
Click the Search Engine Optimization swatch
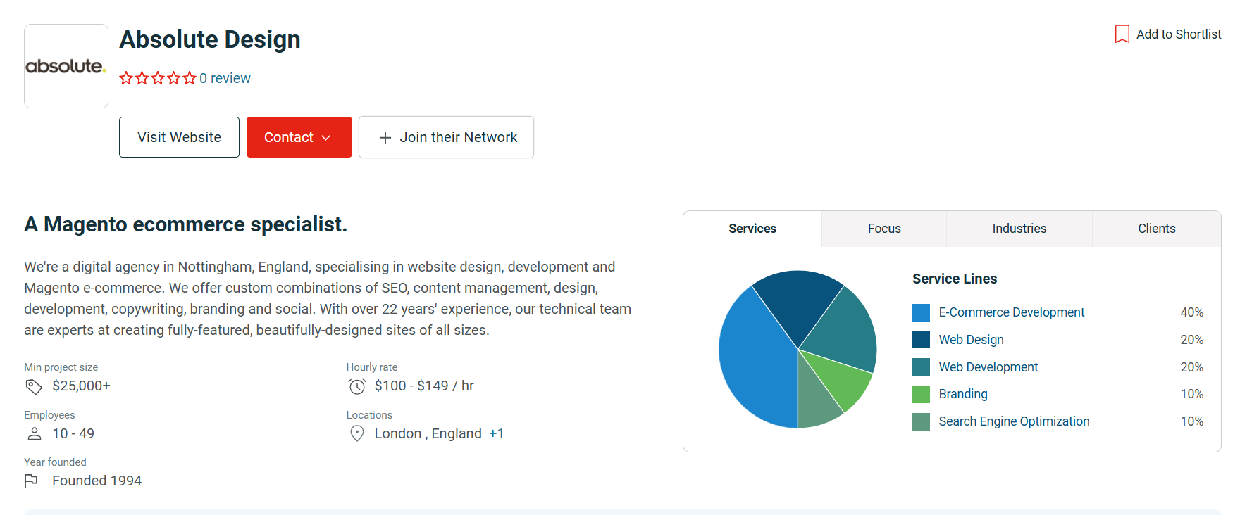pos(921,421)
